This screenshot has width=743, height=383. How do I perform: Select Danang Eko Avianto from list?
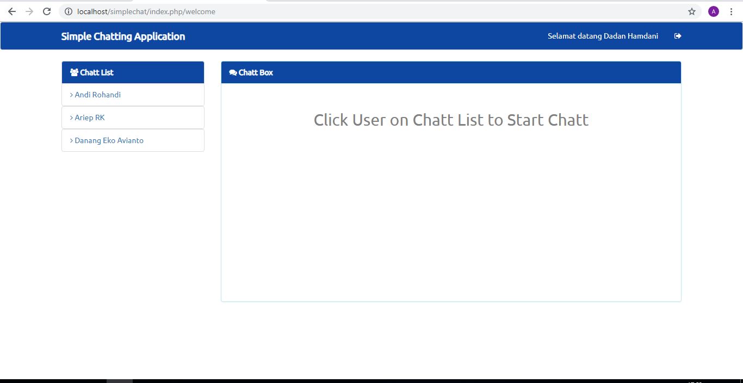(x=109, y=140)
